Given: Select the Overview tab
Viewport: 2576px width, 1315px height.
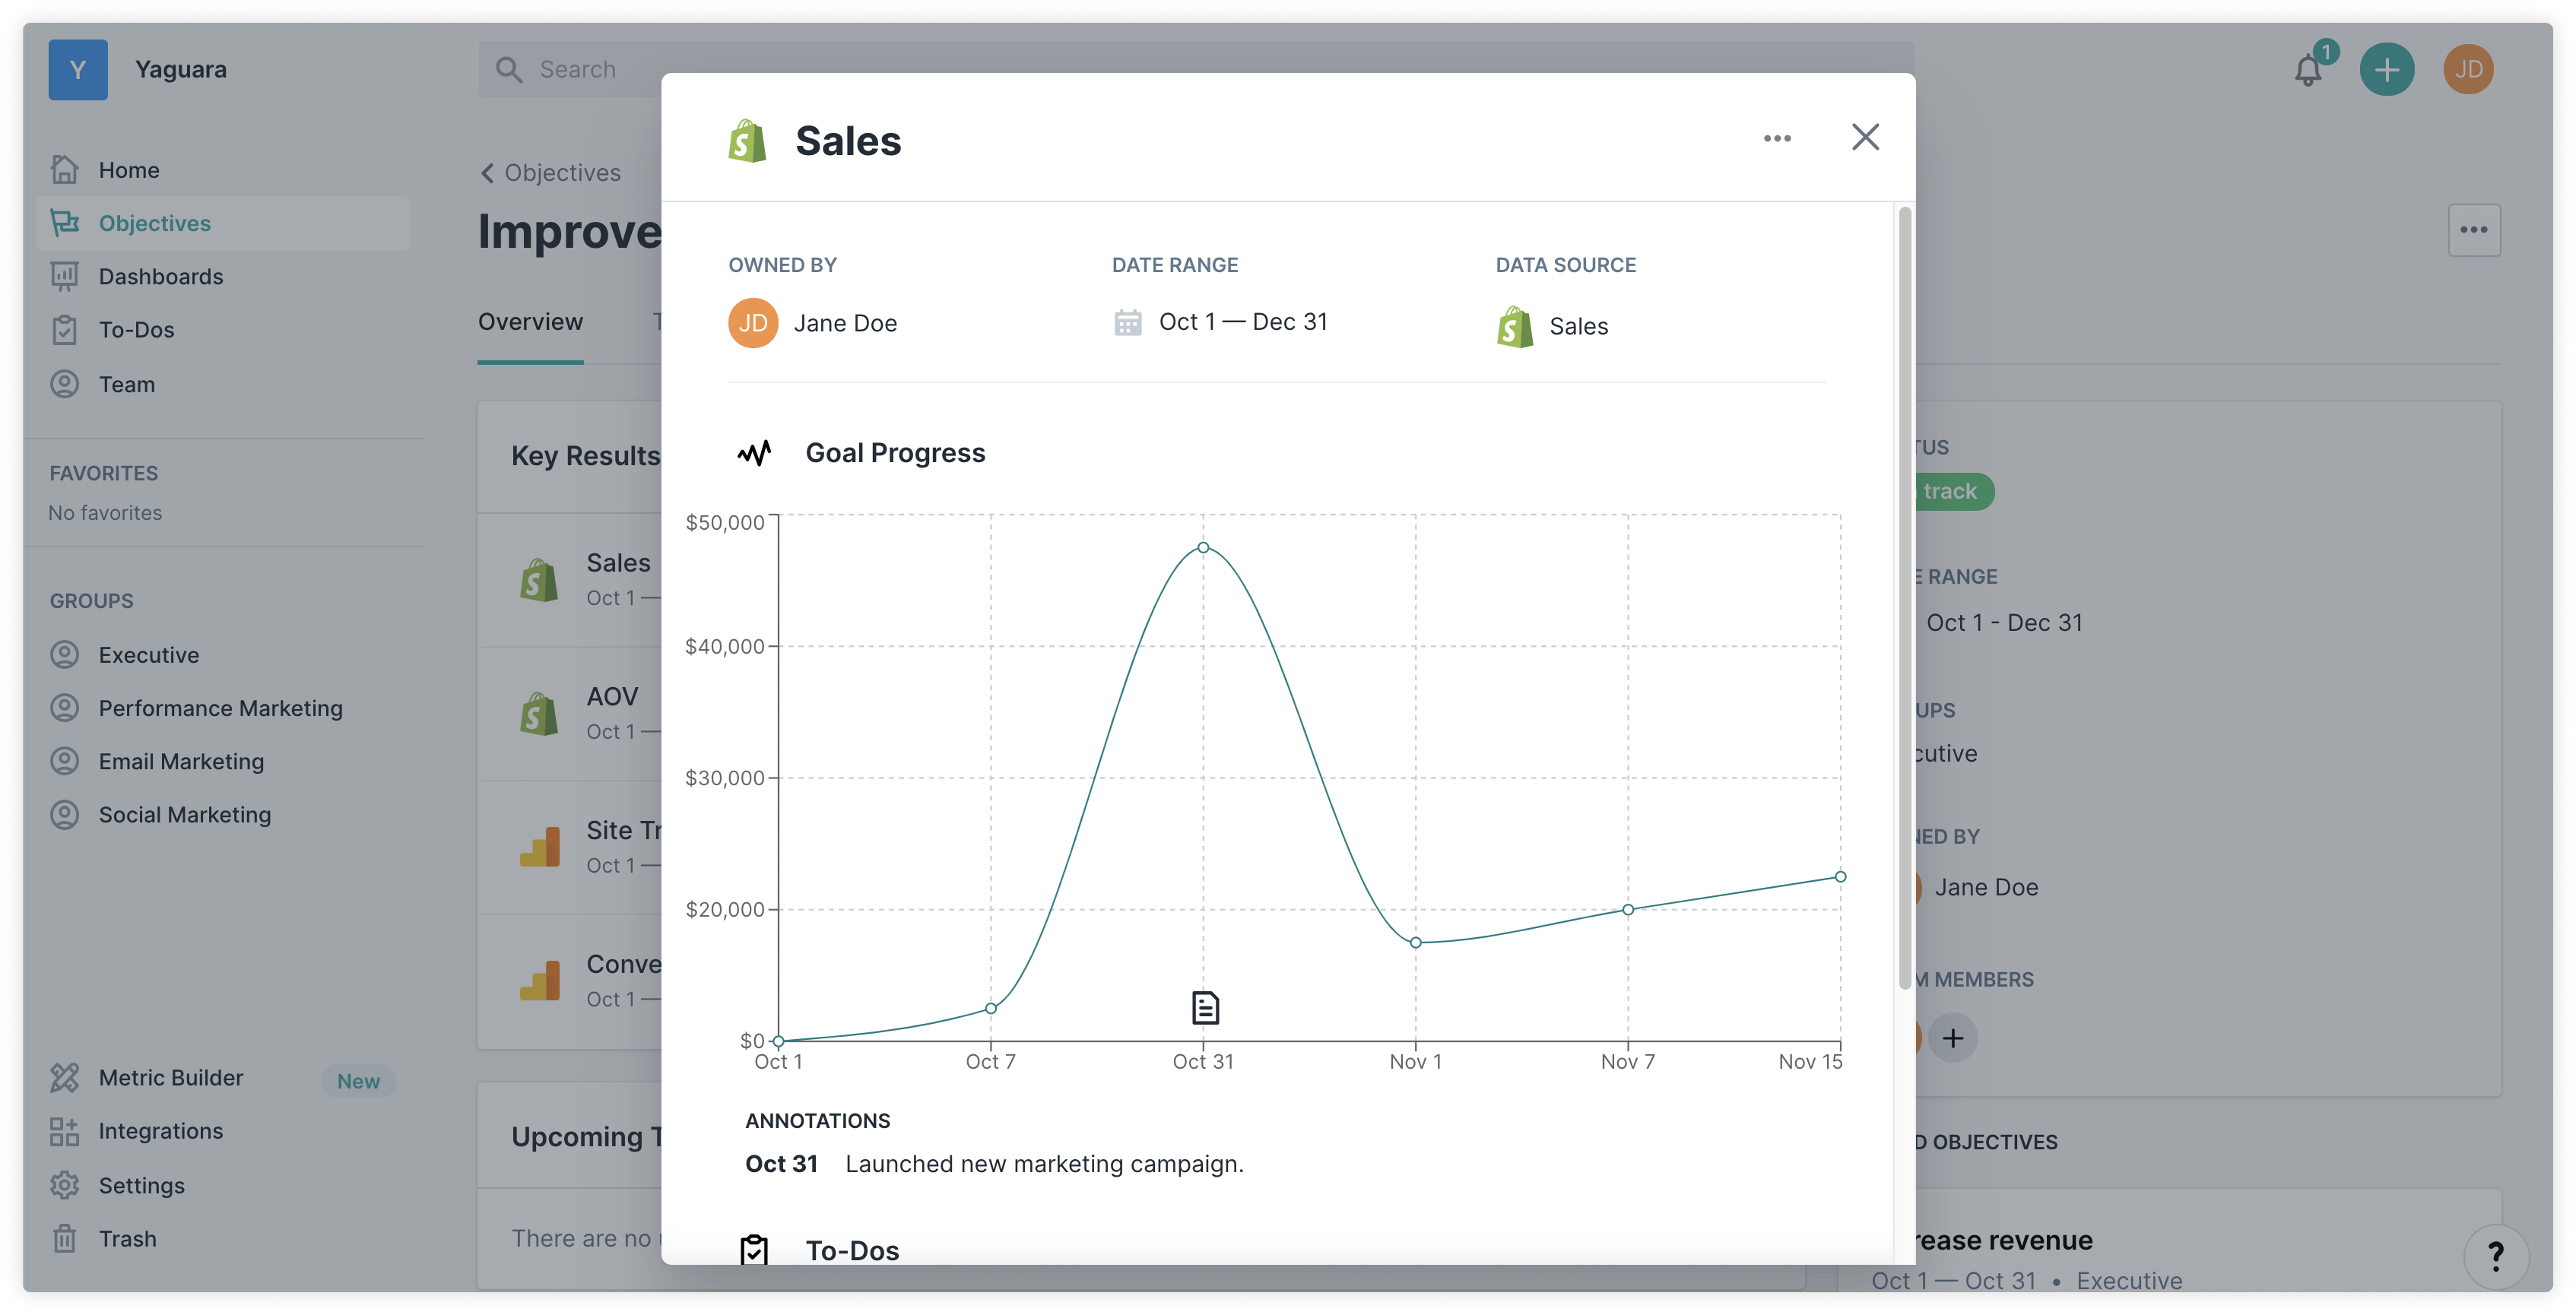Looking at the screenshot, I should coord(530,322).
